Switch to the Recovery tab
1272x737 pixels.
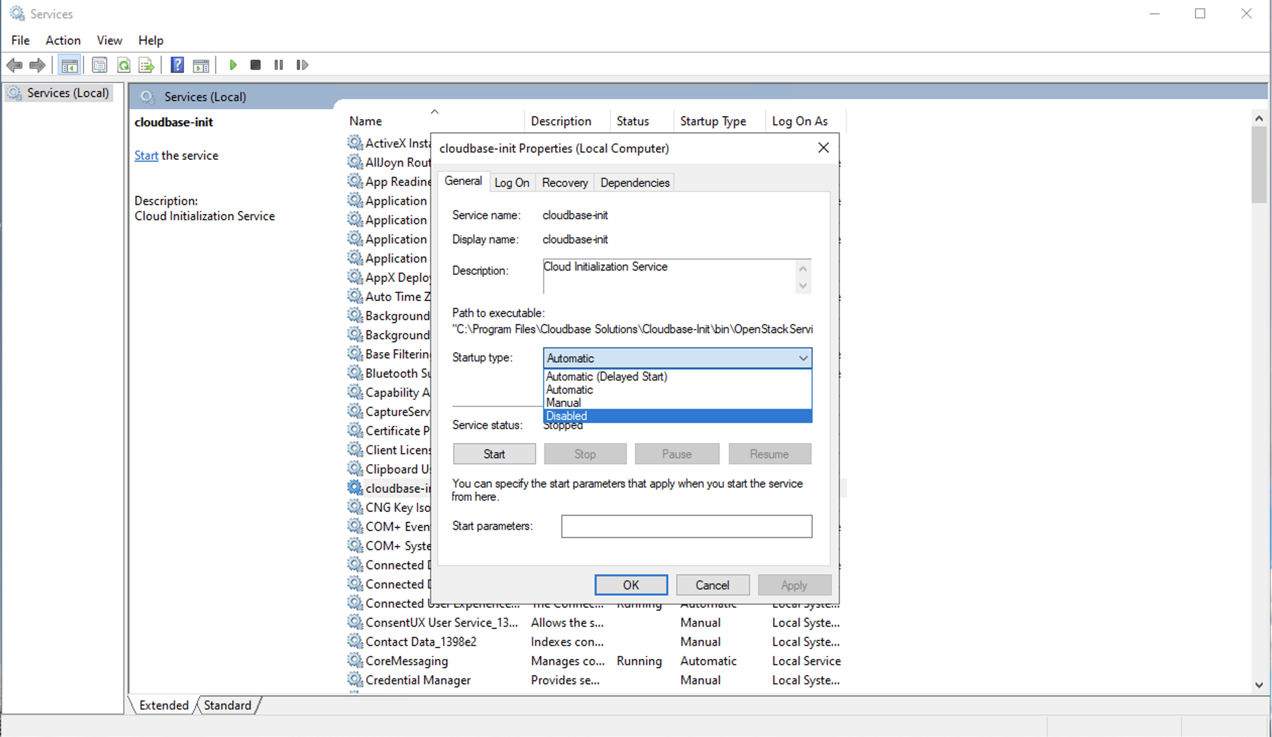(x=565, y=183)
